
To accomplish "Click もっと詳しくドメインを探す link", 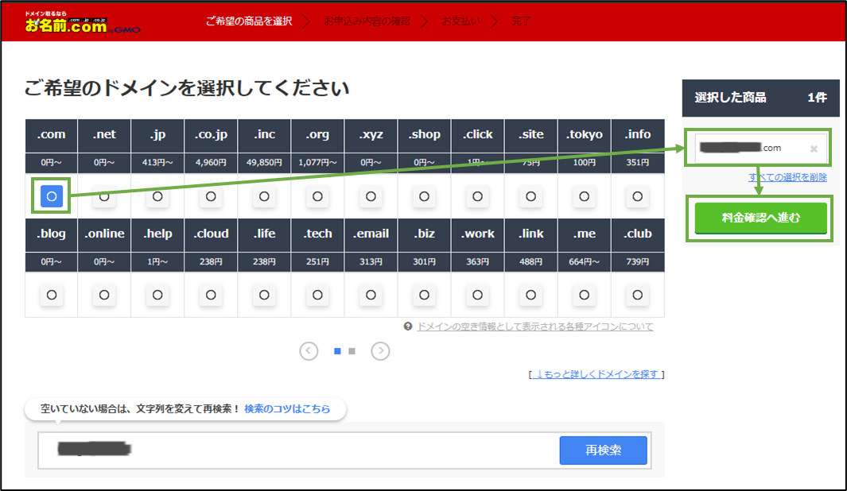I will point(596,374).
